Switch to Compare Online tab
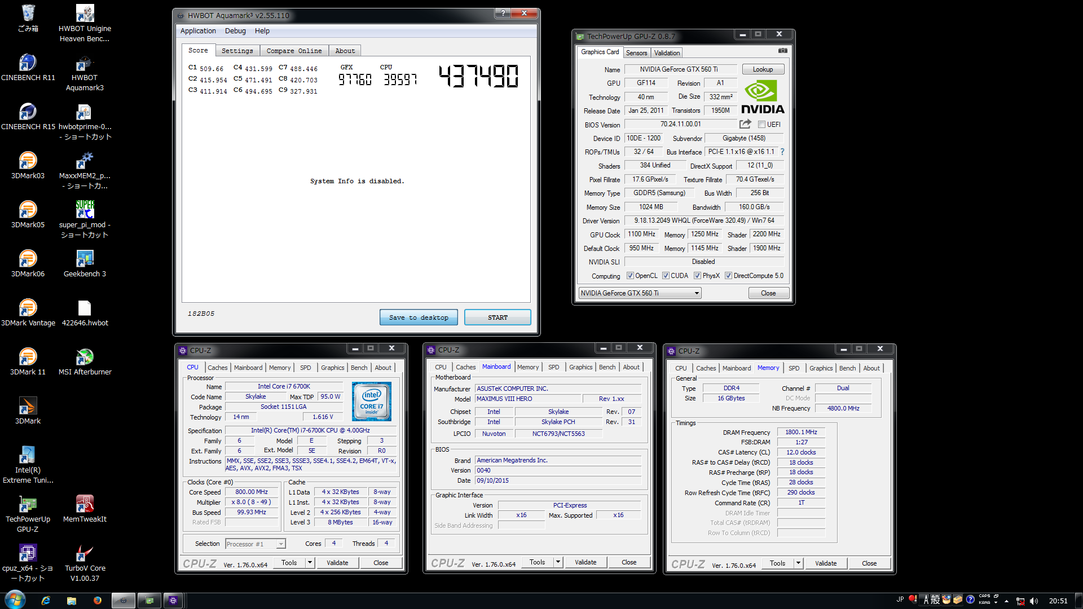This screenshot has width=1083, height=609. (x=294, y=51)
